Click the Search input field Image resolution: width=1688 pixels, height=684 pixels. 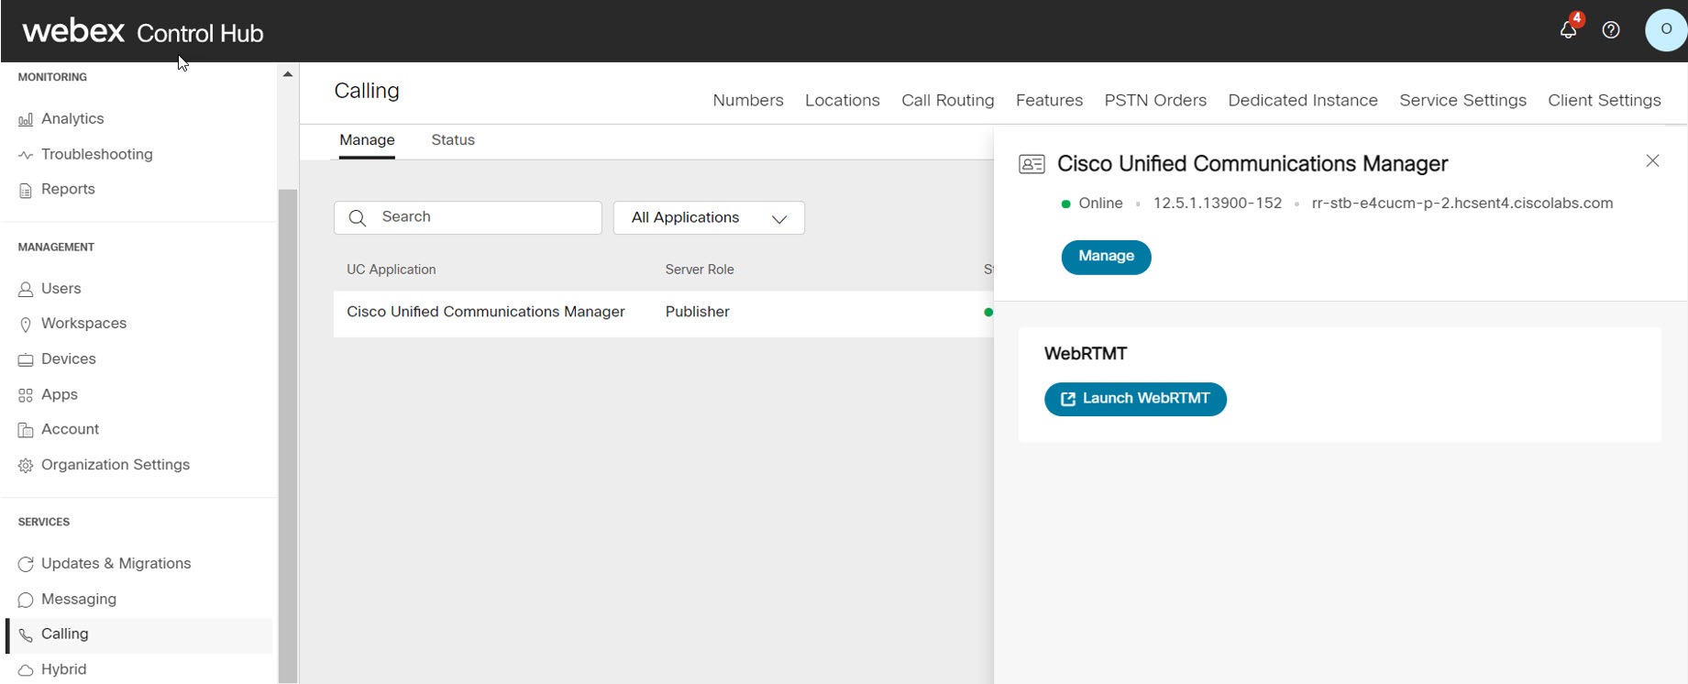[468, 218]
